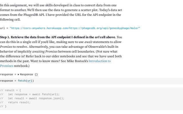This screenshot has height=114, width=183.
Task: Place cursor on commented 'response.json()' line
Action: pos(32,98)
